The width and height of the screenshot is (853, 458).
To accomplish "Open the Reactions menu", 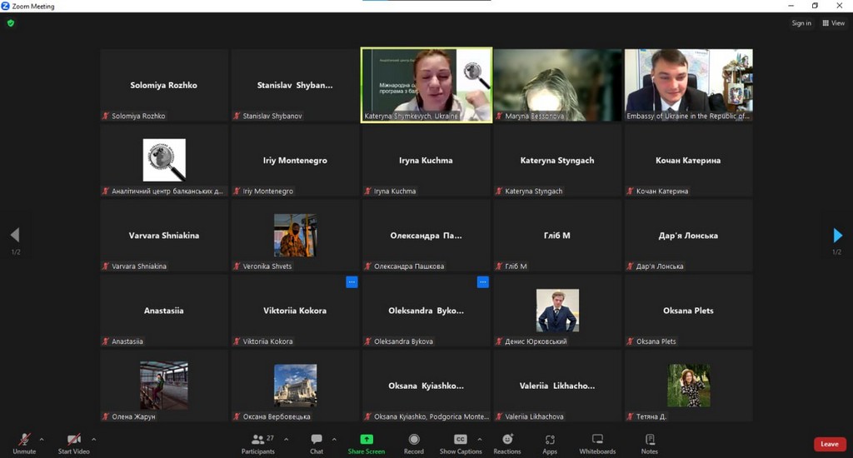I will click(x=506, y=443).
